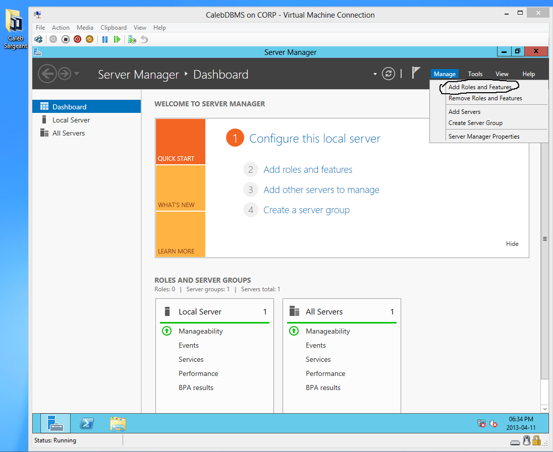The height and width of the screenshot is (452, 553).
Task: Open Server Manager Help menu
Action: click(528, 74)
